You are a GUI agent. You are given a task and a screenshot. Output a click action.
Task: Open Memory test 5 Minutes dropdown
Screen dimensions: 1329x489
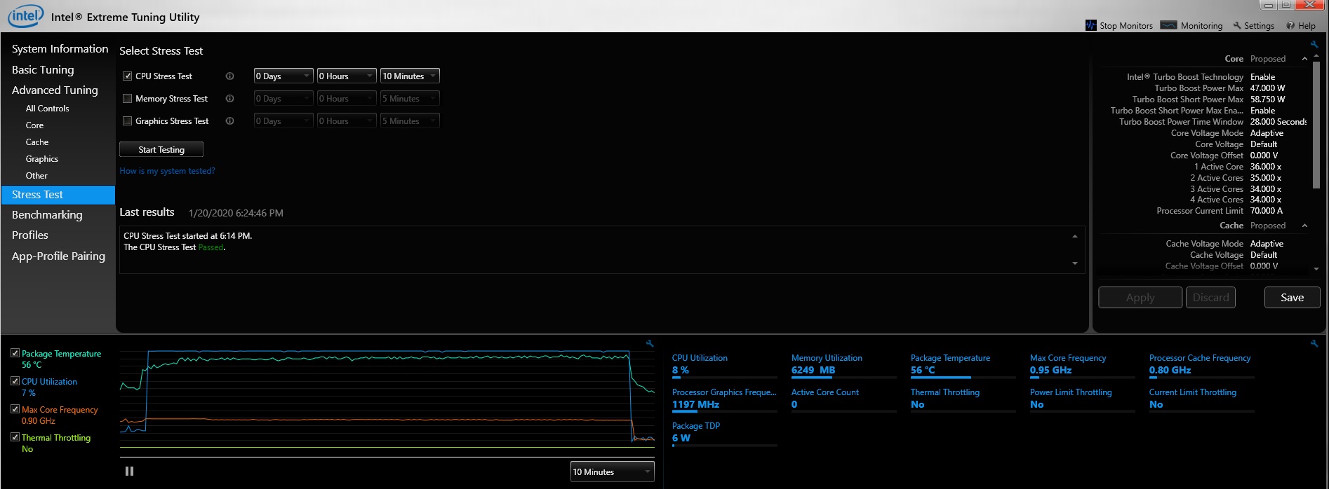point(410,99)
